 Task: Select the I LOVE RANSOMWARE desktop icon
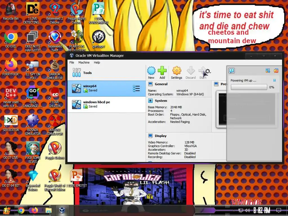pos(99,13)
